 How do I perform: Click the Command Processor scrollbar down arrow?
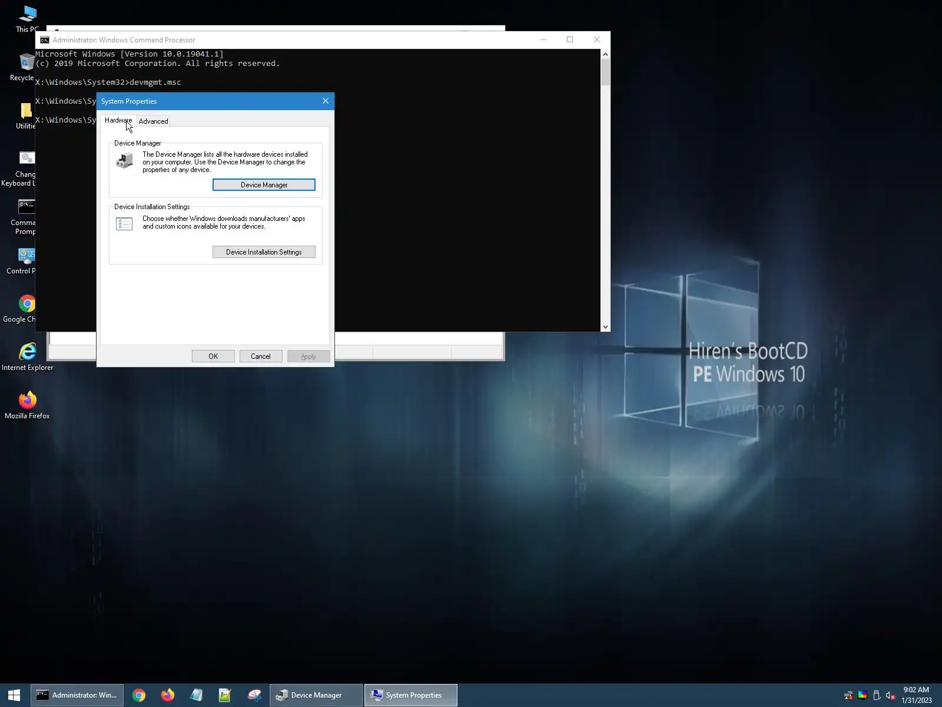pyautogui.click(x=605, y=326)
